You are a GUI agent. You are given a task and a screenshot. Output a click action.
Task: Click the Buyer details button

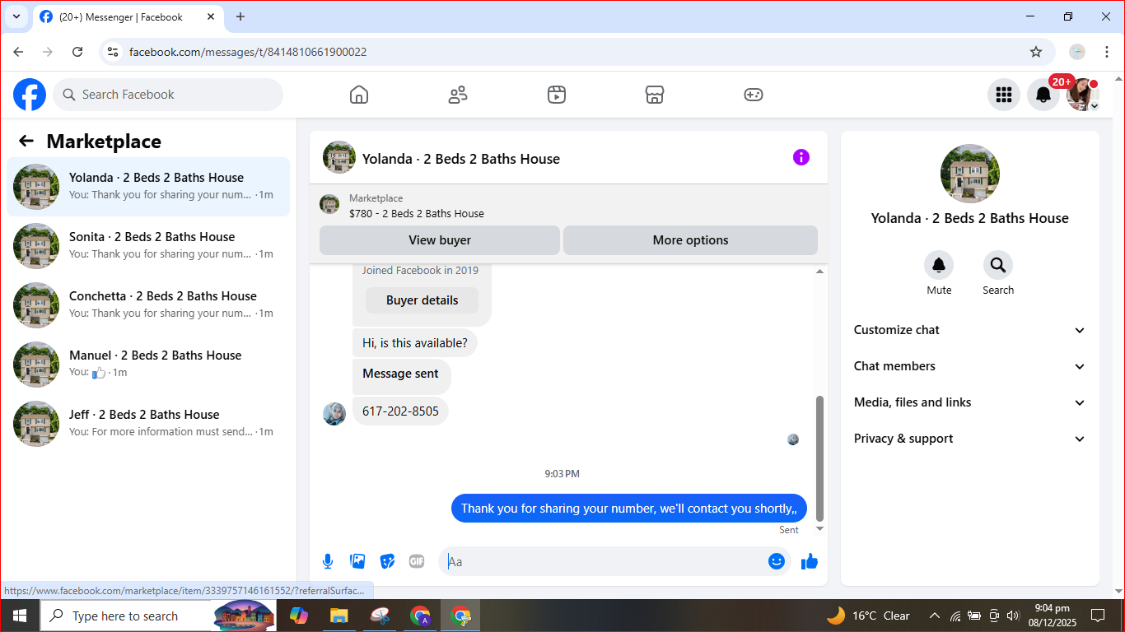[x=422, y=300]
